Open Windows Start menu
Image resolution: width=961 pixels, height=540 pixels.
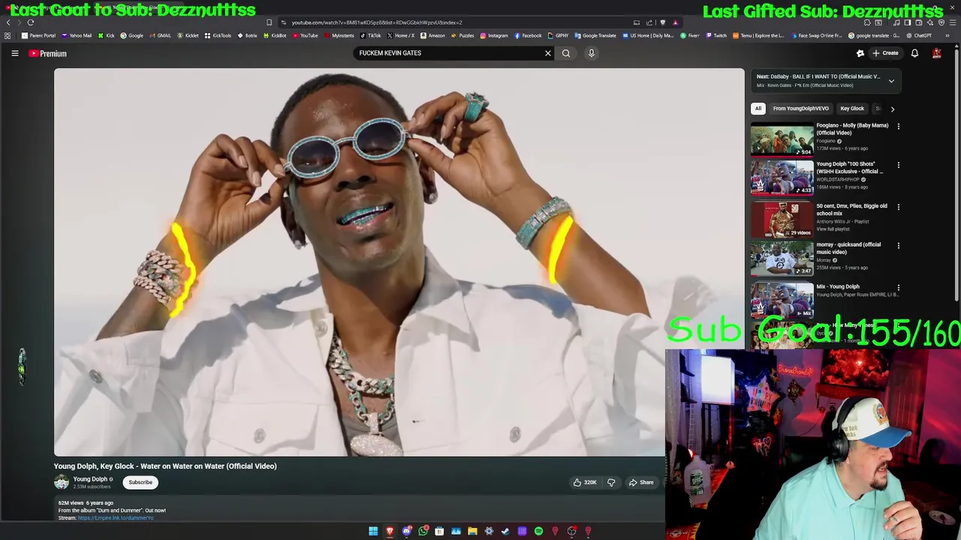[x=373, y=531]
